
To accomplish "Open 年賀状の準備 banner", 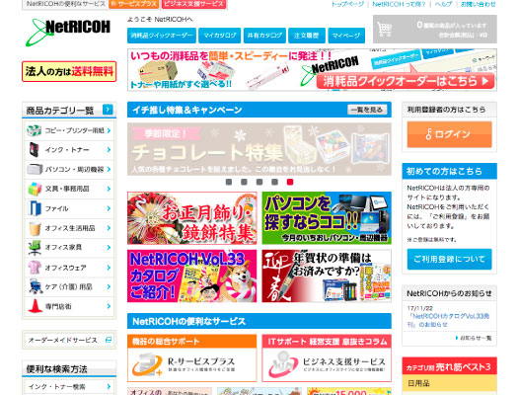I will (x=327, y=276).
